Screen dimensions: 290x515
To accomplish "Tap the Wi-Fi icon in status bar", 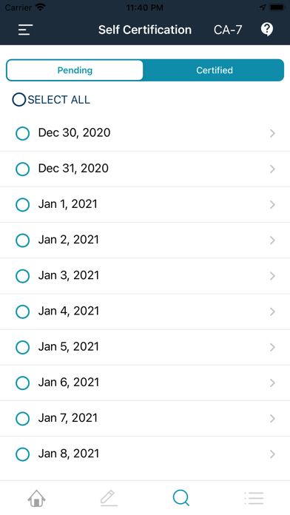I will [x=41, y=7].
